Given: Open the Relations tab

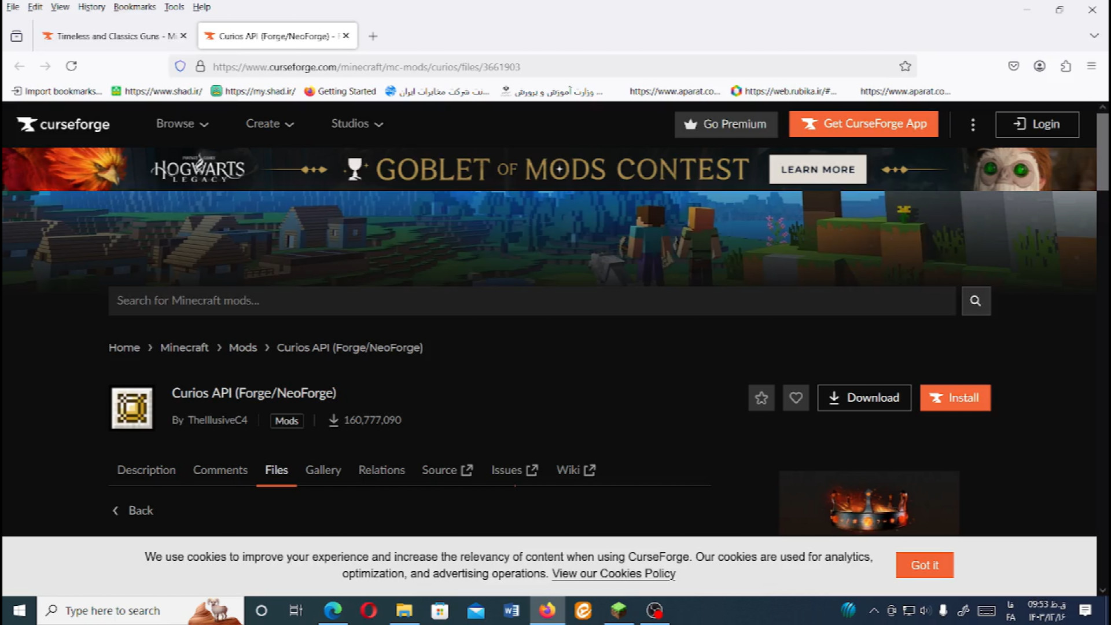Looking at the screenshot, I should coord(381,470).
